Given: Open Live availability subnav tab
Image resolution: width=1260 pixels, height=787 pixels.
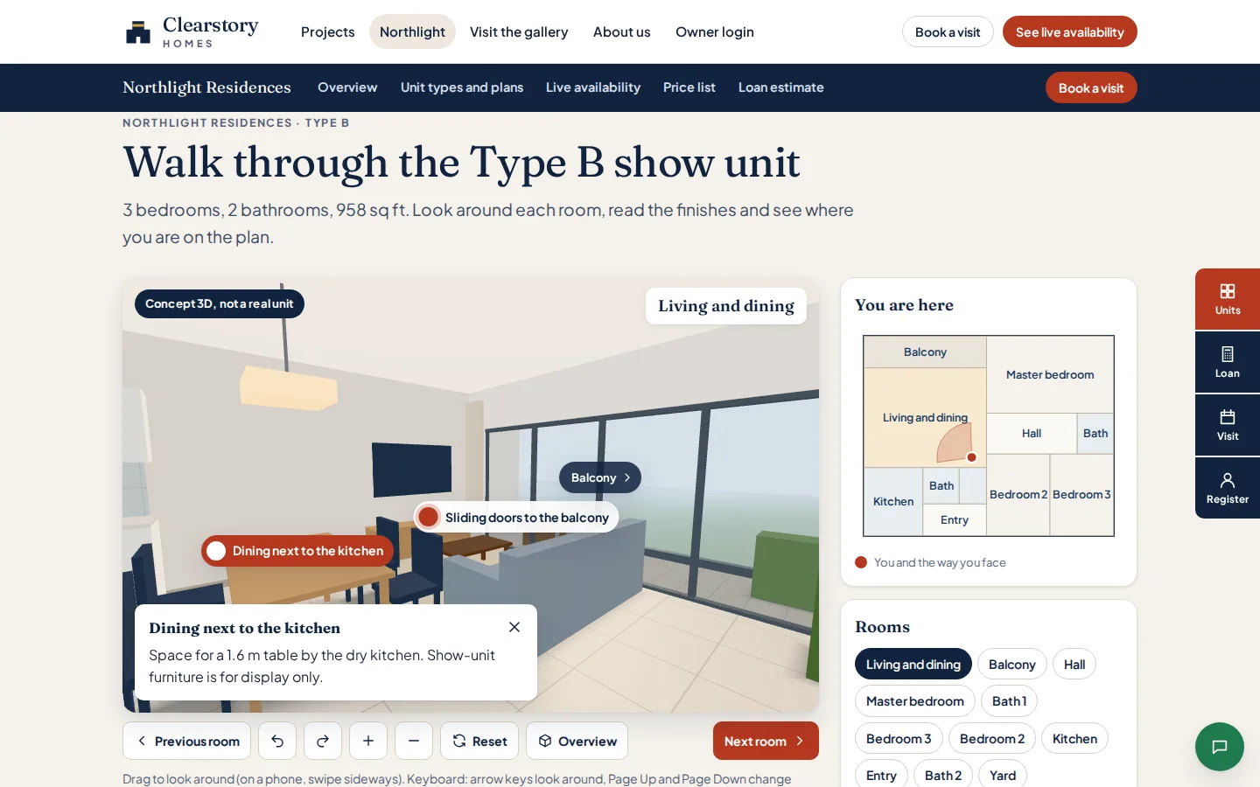Looking at the screenshot, I should [x=593, y=87].
